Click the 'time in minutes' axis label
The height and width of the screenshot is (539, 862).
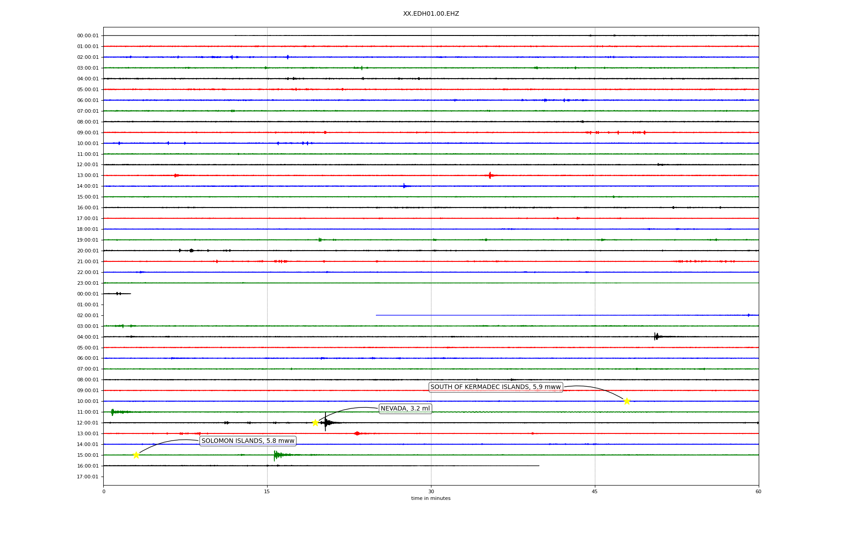coord(431,499)
